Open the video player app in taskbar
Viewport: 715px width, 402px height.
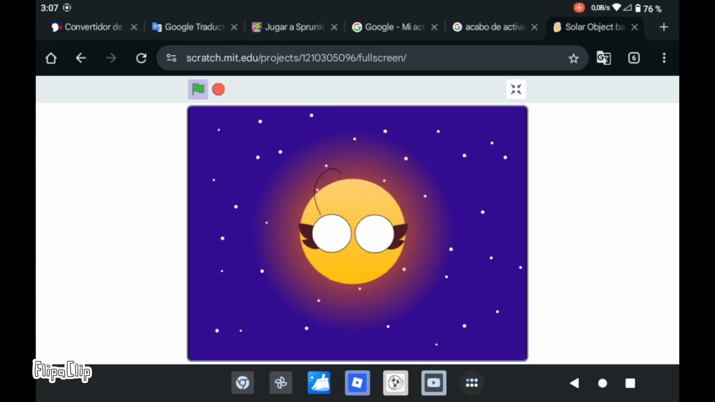point(433,383)
